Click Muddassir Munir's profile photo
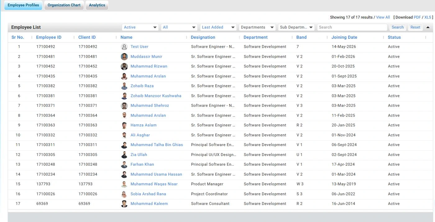 pyautogui.click(x=124, y=57)
